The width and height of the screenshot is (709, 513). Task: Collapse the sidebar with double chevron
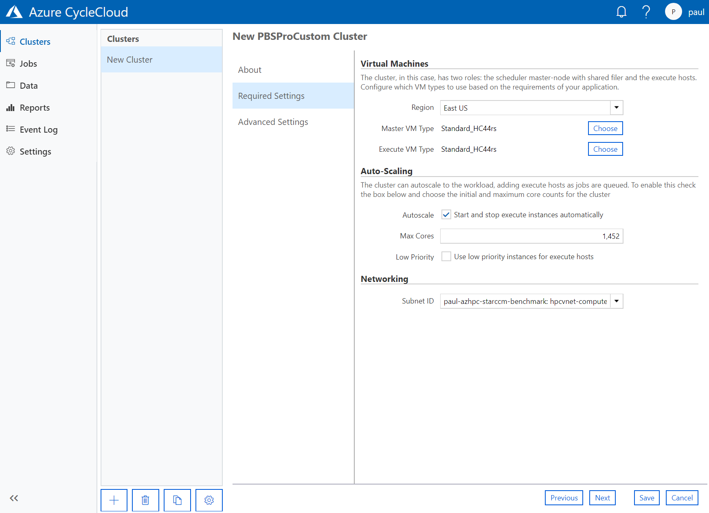(14, 498)
